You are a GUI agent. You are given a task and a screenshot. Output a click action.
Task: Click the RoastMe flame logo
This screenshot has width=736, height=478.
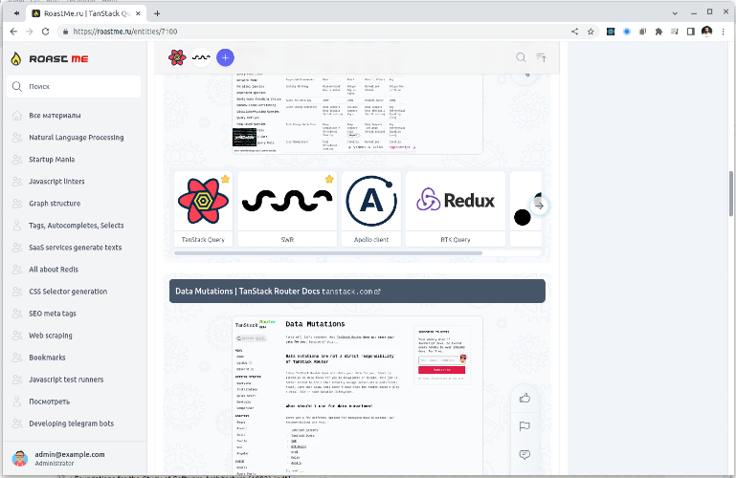[16, 58]
